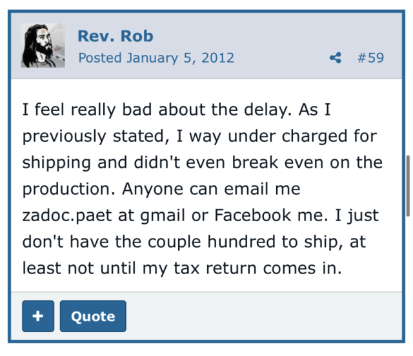Open the #59 post permalink

pos(370,58)
